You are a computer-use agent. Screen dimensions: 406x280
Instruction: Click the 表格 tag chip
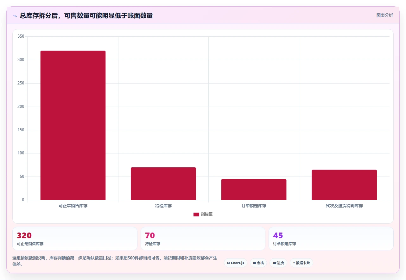point(258,263)
